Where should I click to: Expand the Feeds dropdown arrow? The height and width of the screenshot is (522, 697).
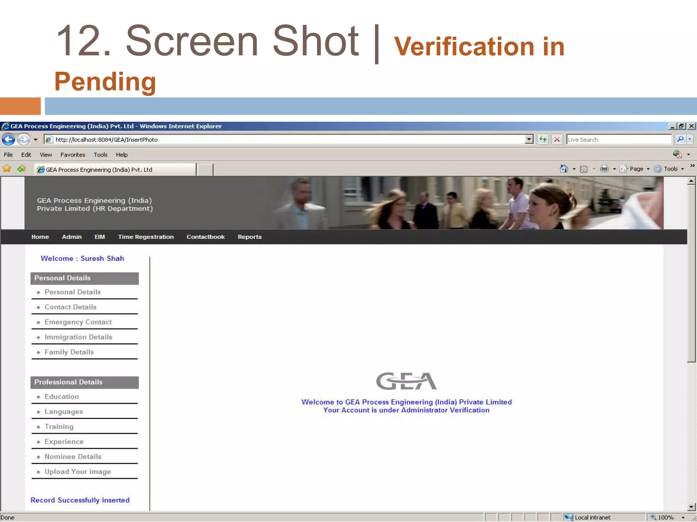click(x=594, y=169)
